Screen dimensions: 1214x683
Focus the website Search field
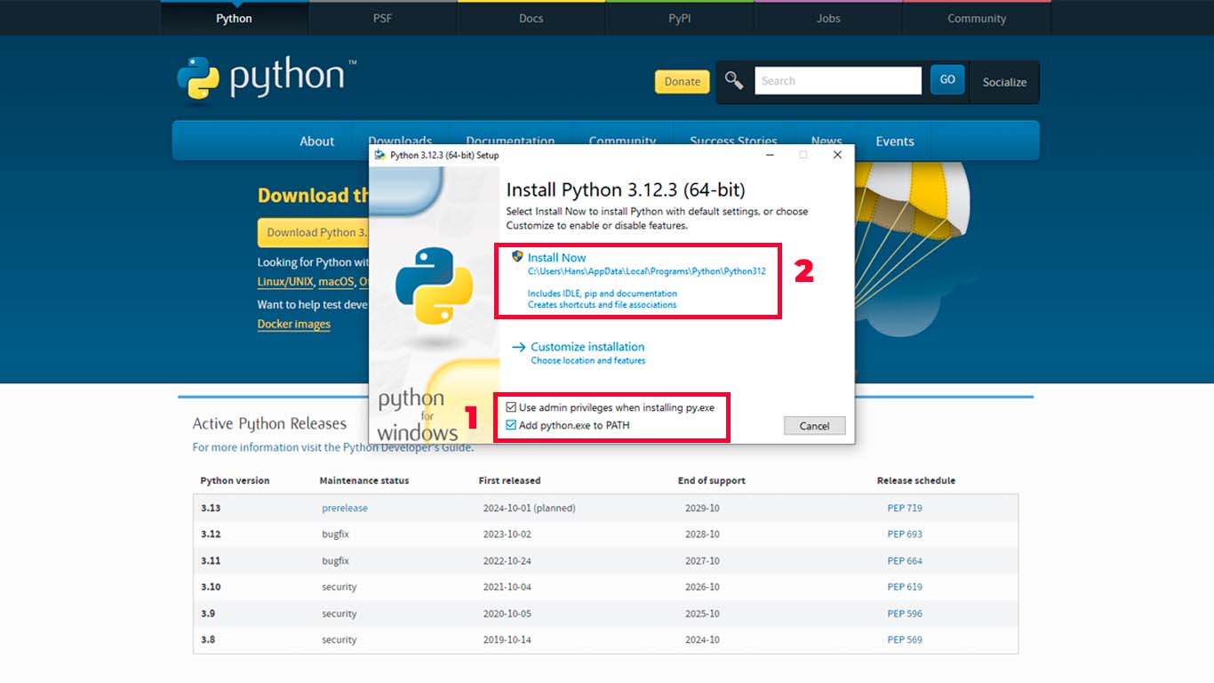coord(838,80)
